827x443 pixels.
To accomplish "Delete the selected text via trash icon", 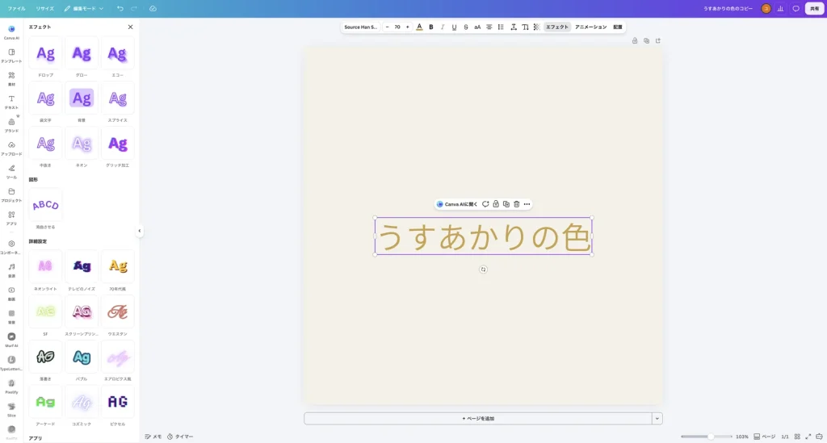I will pos(516,204).
